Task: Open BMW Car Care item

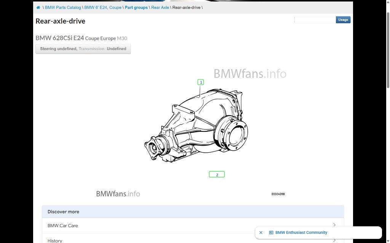Action: (x=63, y=226)
